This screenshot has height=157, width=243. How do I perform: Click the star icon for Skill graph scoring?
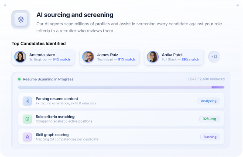(27, 137)
